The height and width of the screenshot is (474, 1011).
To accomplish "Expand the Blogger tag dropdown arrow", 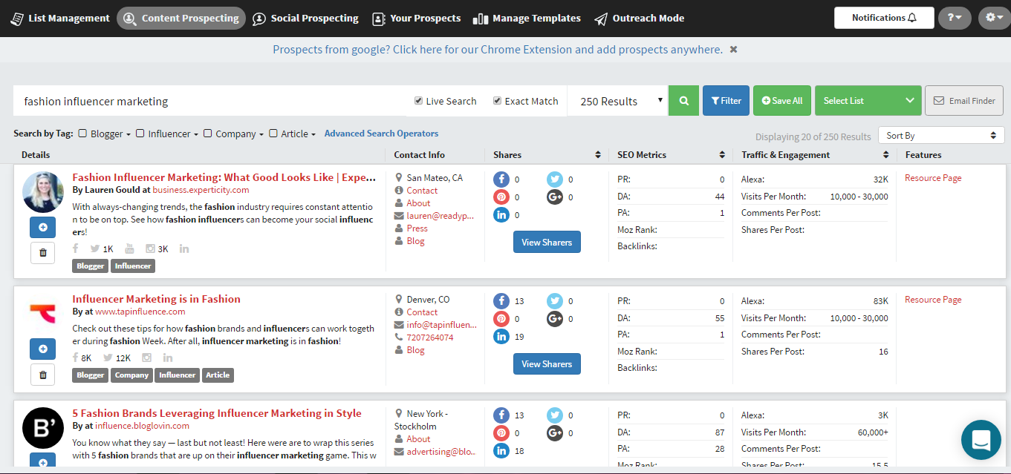I will 129,135.
